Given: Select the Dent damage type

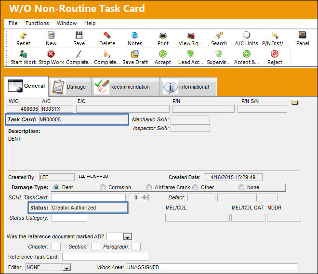Looking at the screenshot, I should tap(56, 187).
